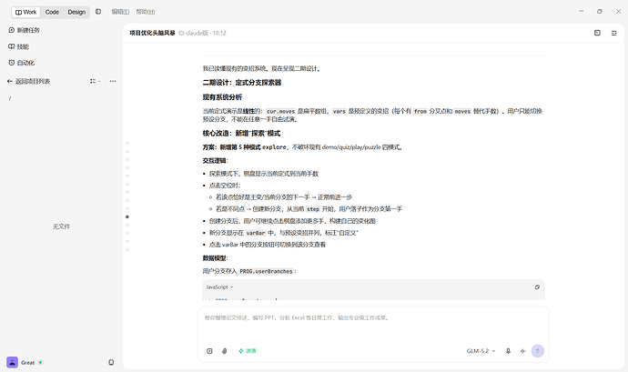Jump to the bottom message navigation dot

127,249
